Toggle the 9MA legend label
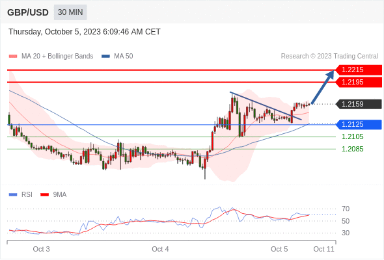384x260 pixels. [x=60, y=195]
